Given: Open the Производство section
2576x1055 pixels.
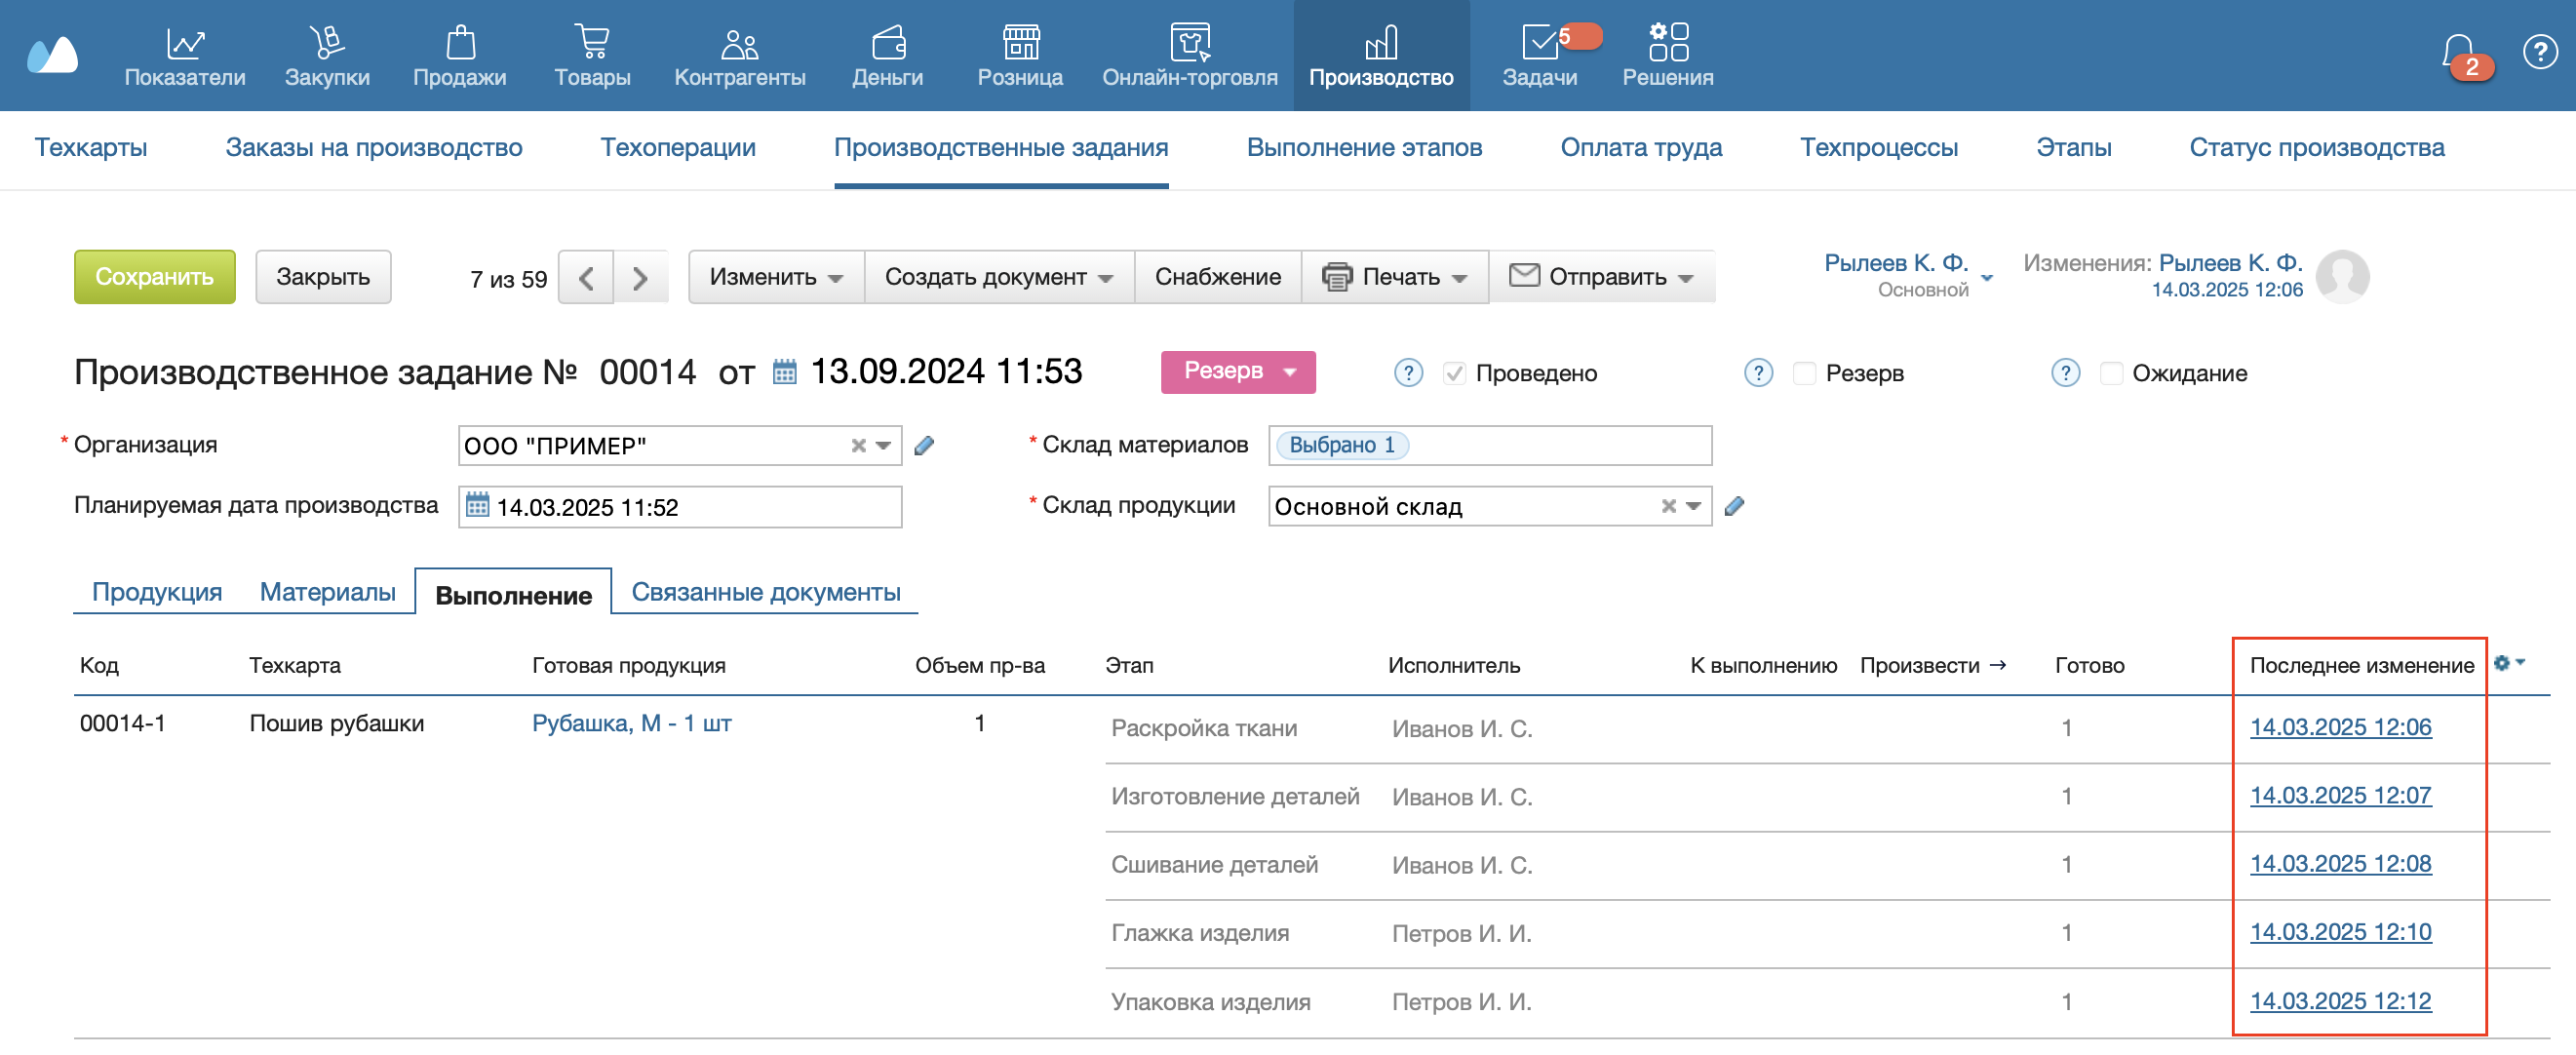Looking at the screenshot, I should (1381, 56).
